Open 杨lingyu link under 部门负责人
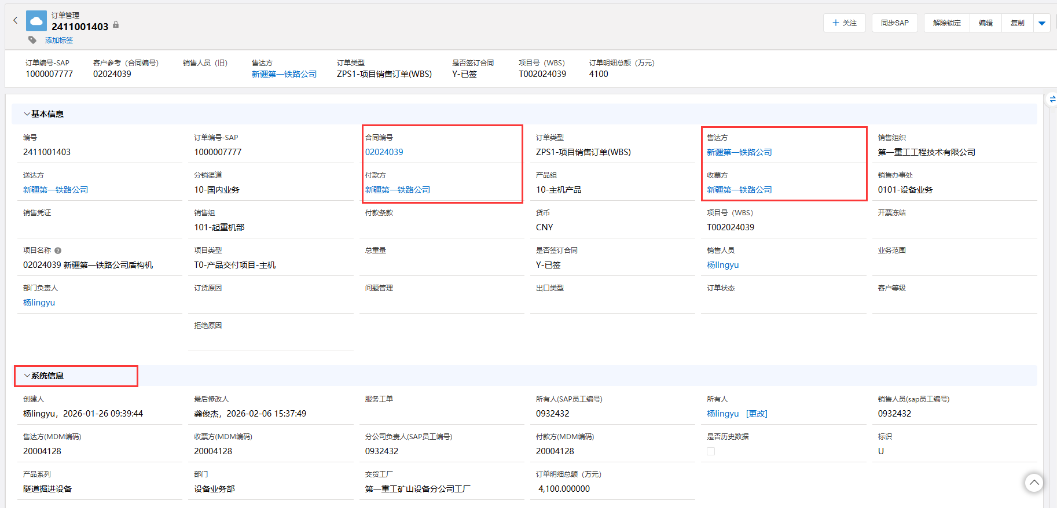Screen dimensions: 1057x508 [39, 303]
